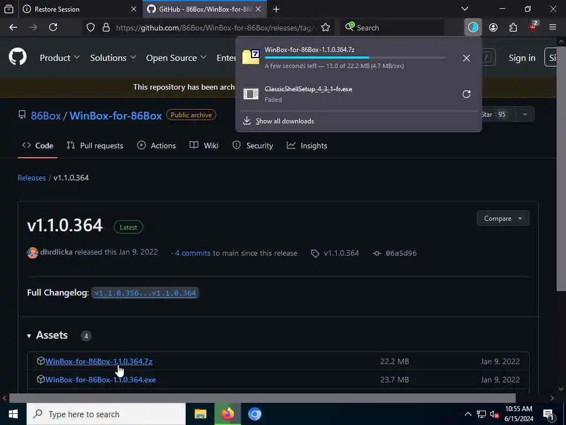Switch to the Restore Session tab
566x425 pixels.
pos(80,9)
